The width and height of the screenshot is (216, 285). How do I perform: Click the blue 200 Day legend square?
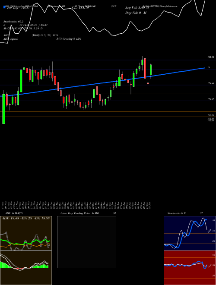(4, 7)
